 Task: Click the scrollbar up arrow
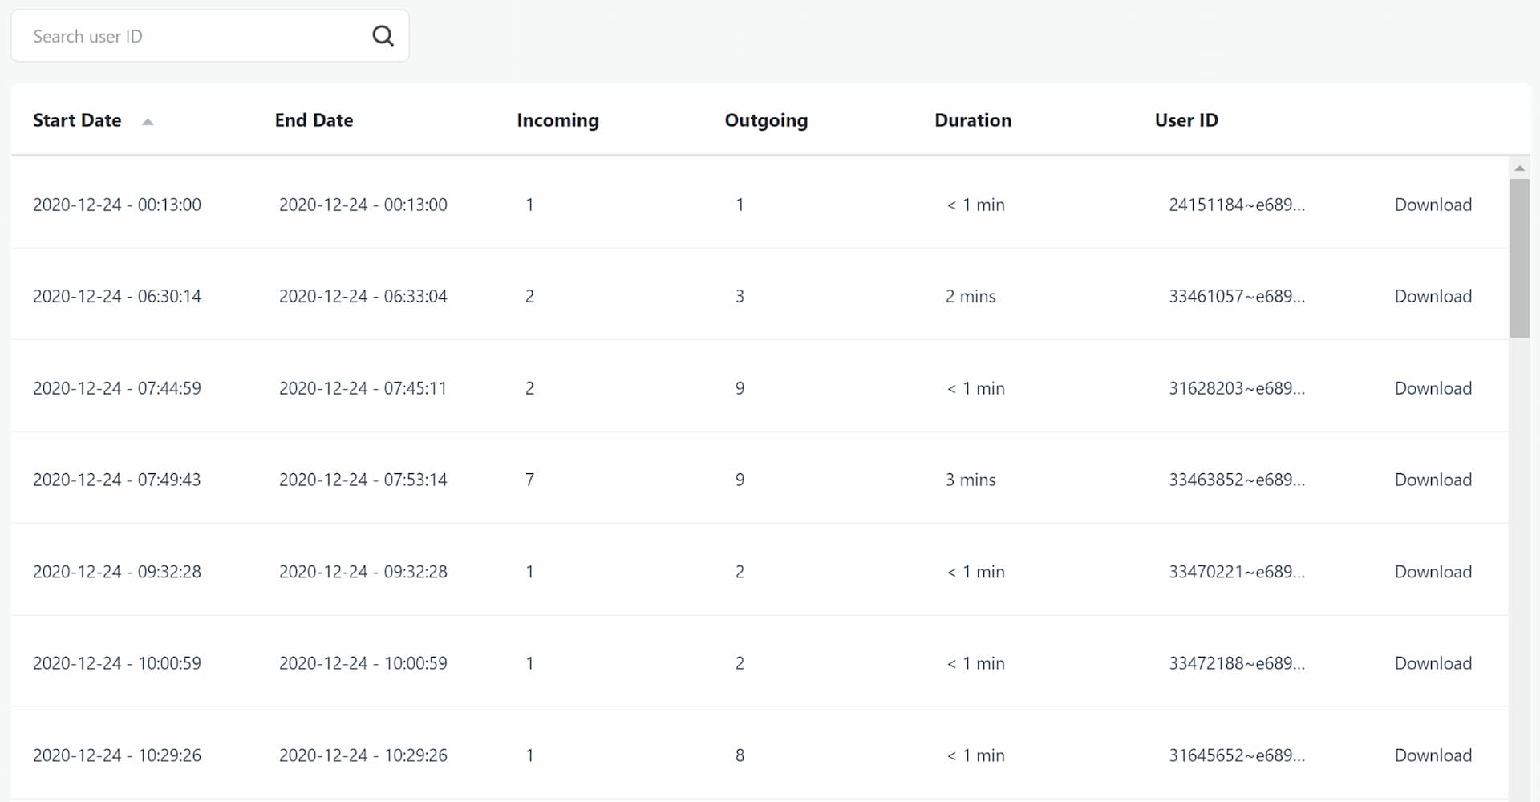click(1519, 168)
